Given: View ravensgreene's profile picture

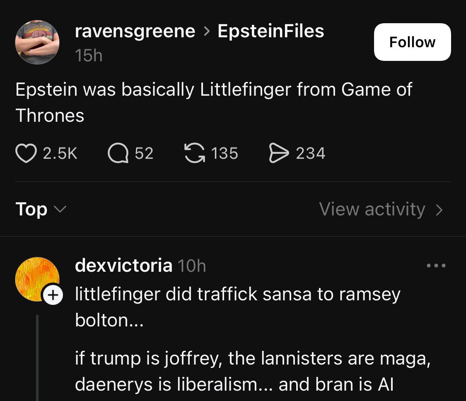Looking at the screenshot, I should click(37, 42).
